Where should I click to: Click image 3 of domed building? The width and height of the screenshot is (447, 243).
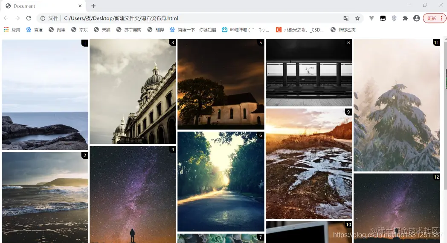[133, 91]
